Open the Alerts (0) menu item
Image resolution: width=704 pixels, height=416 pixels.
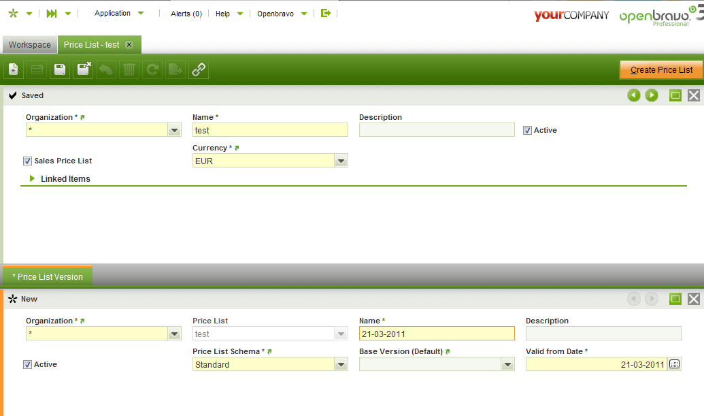point(186,14)
